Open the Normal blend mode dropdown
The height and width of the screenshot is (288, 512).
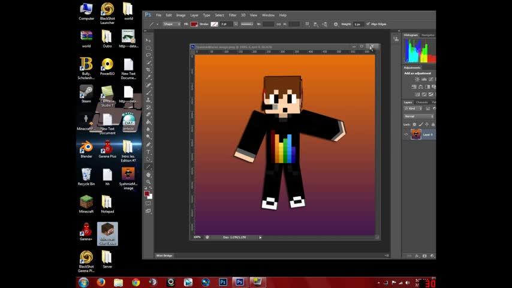(418, 116)
